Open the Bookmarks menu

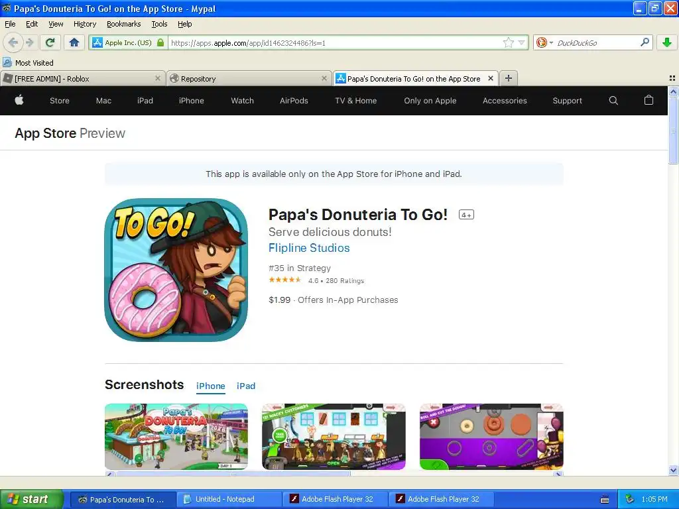point(123,24)
